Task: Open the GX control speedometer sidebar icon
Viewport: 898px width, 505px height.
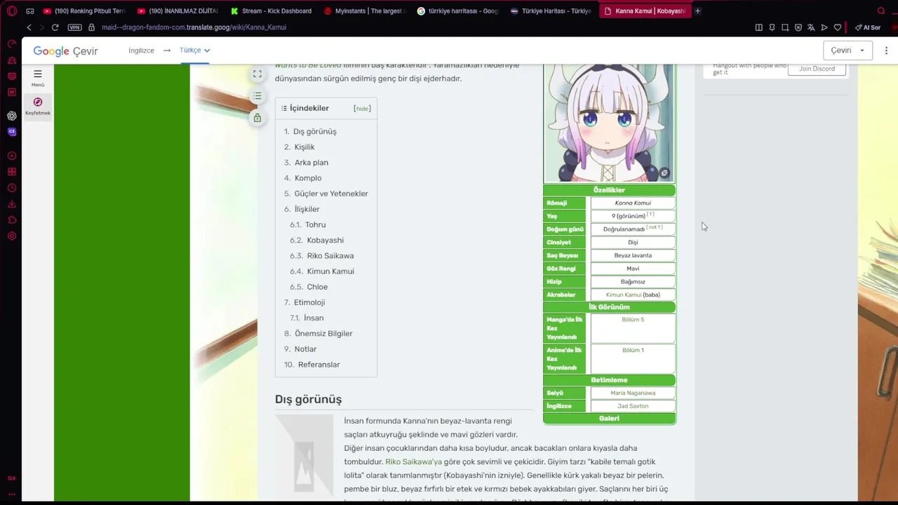Action: [12, 43]
